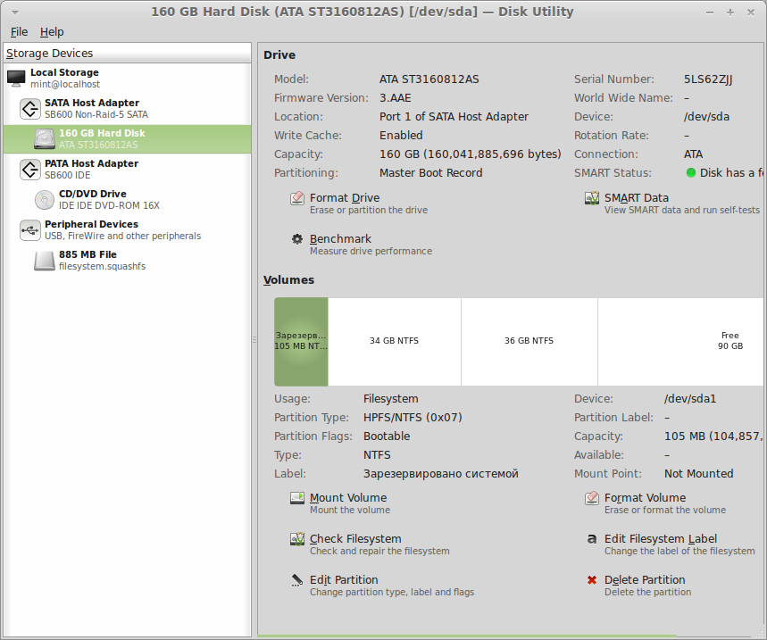The image size is (767, 640).
Task: Open SMART Data link
Action: (x=637, y=198)
